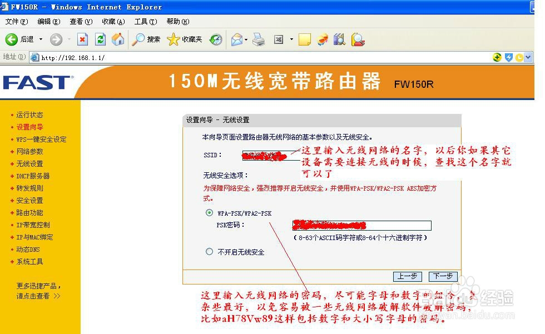Open the Edit icon dropdown arrow
Screen dimensions: 545x334
[x=291, y=39]
